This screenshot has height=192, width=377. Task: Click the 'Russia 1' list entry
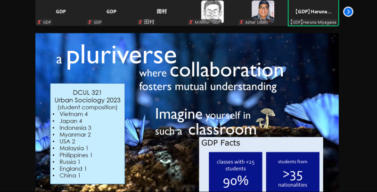pyautogui.click(x=70, y=162)
